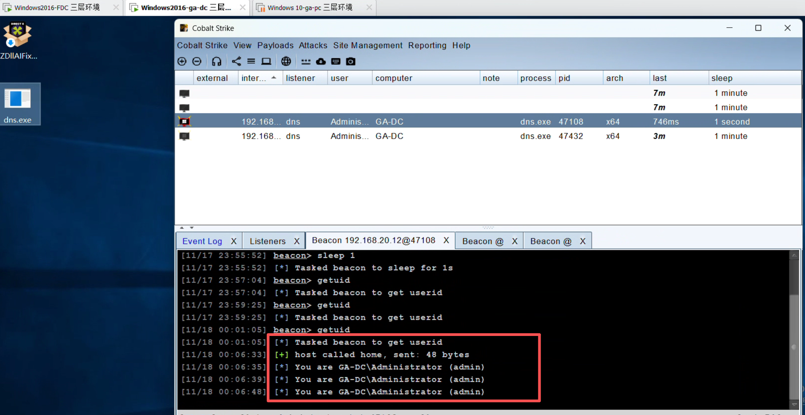Show the targets view laptop icon
This screenshot has height=415, width=805.
266,61
